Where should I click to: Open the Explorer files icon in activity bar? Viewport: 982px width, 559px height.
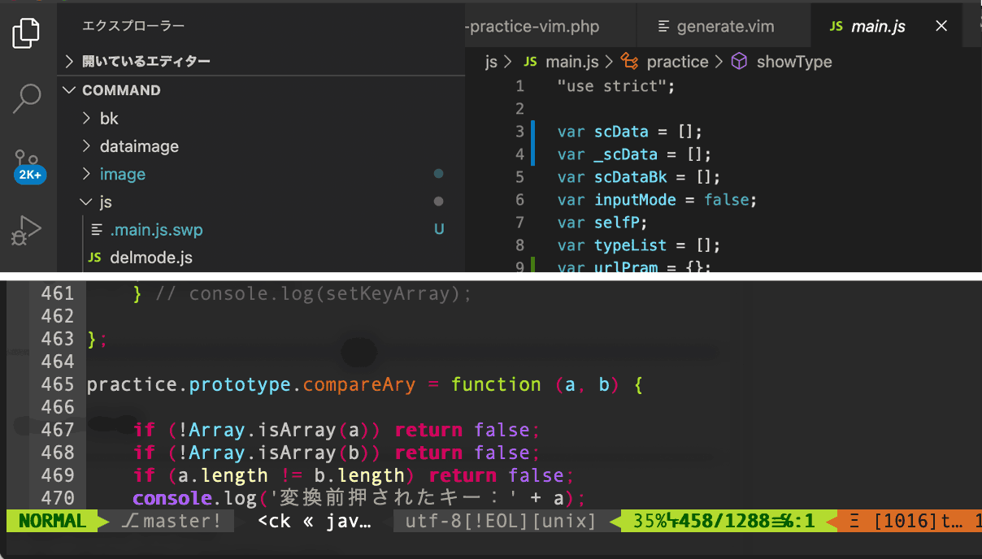click(27, 33)
